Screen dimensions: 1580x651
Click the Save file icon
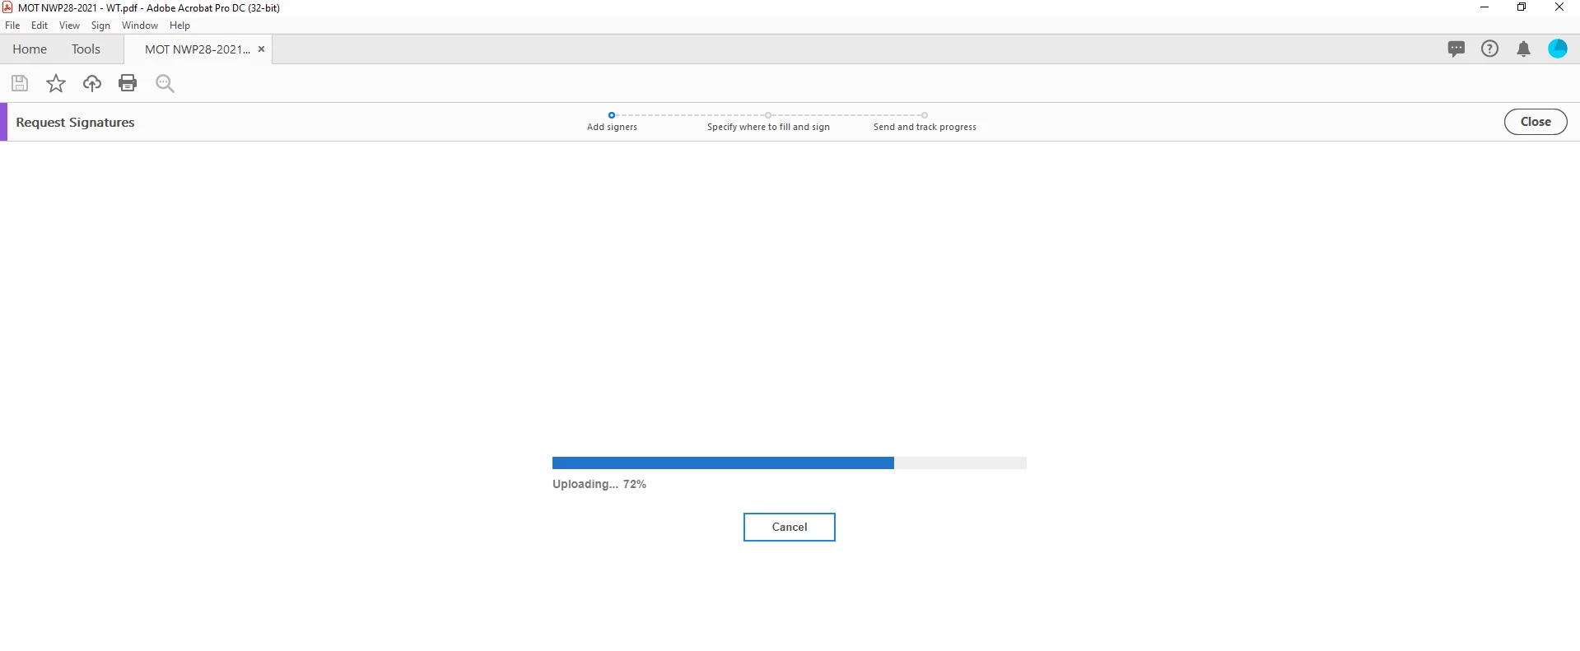click(20, 83)
